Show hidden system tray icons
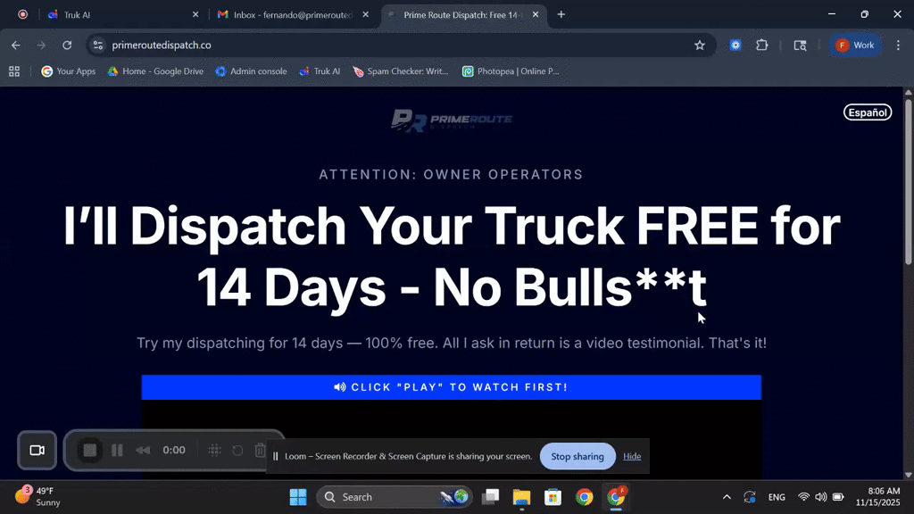914x514 pixels. (727, 497)
